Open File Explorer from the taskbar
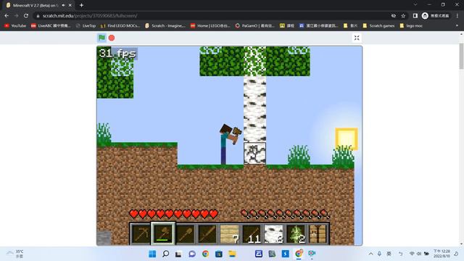 [232, 254]
